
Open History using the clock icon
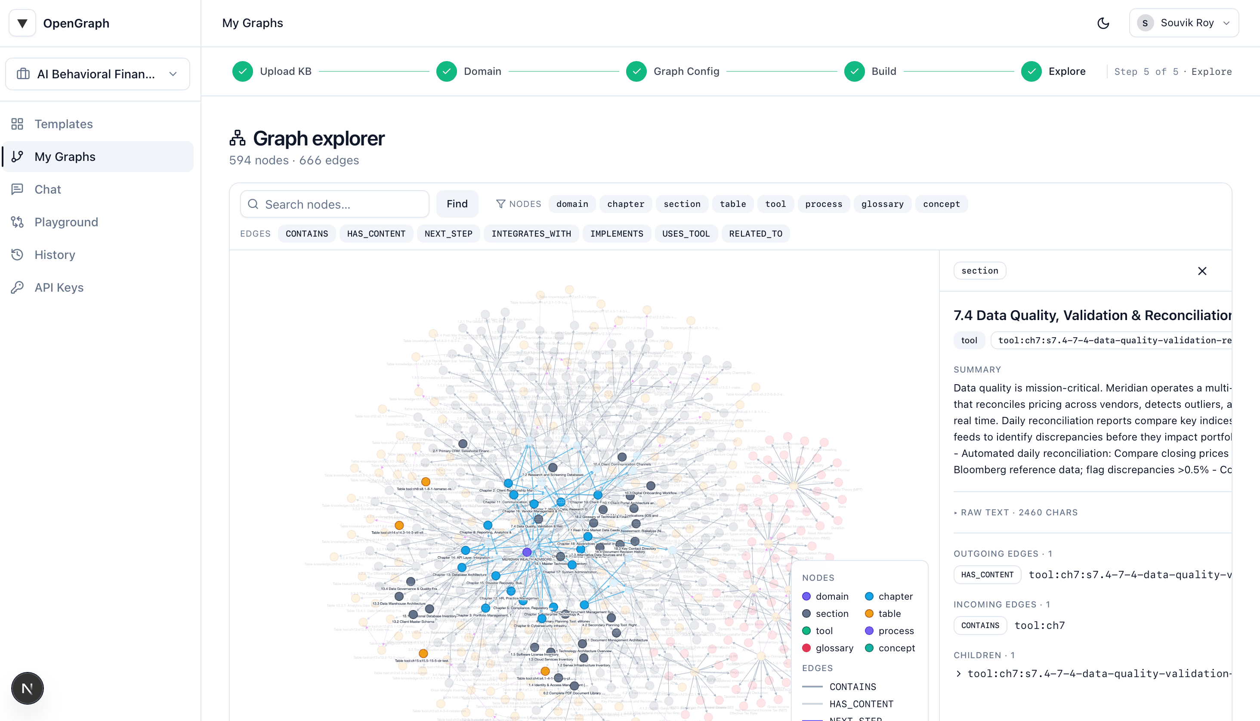tap(18, 255)
